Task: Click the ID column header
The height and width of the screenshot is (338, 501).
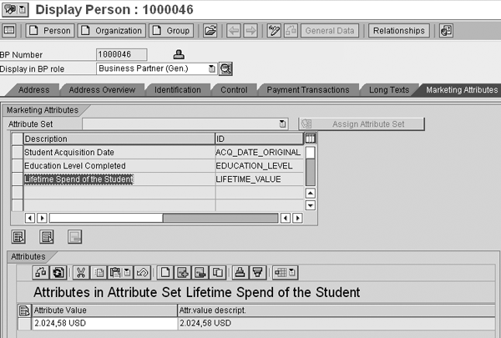Action: click(259, 139)
